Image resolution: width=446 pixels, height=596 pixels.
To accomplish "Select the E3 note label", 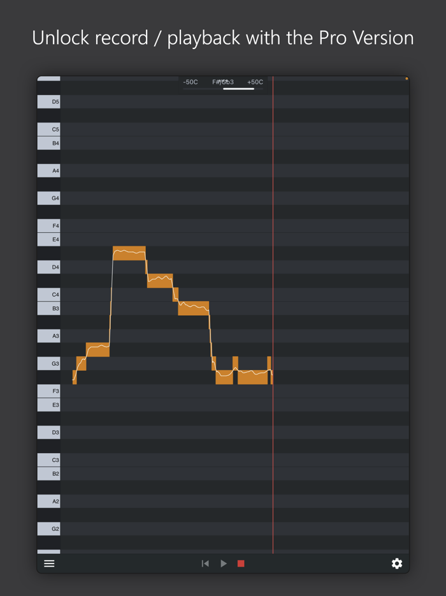I will tap(48, 405).
